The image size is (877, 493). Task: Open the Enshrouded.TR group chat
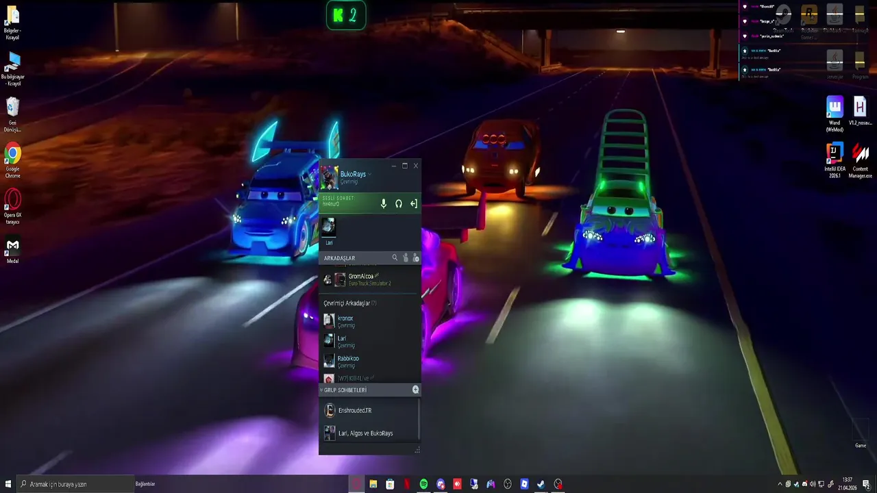pyautogui.click(x=370, y=410)
